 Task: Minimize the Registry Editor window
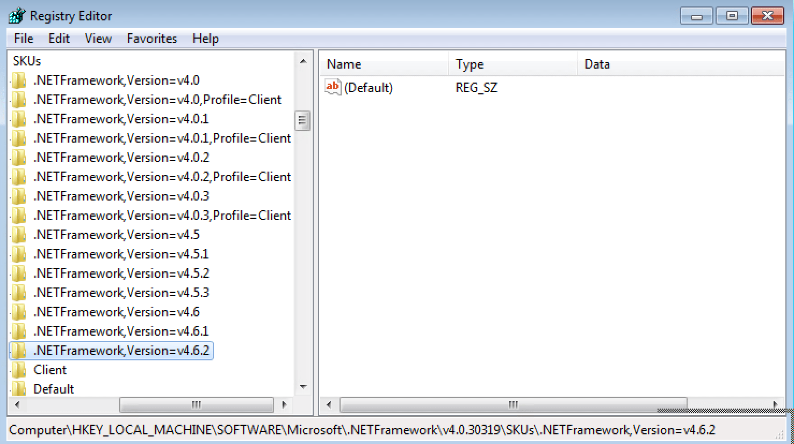(697, 16)
